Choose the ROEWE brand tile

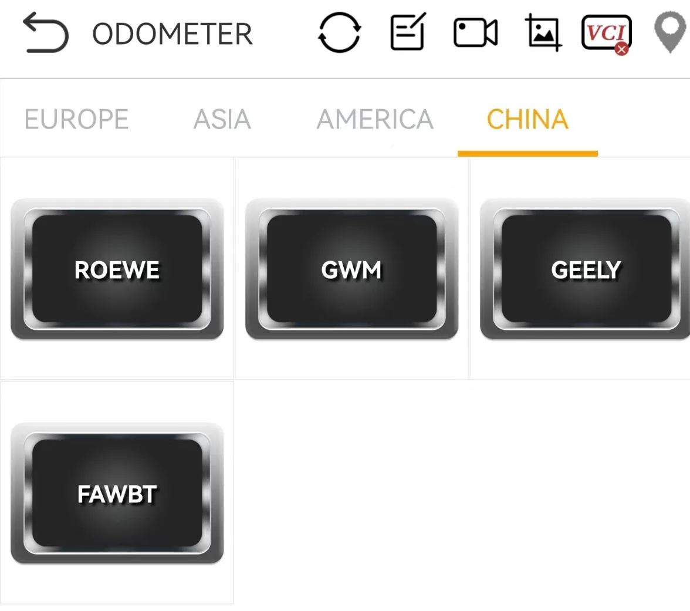[x=117, y=269]
